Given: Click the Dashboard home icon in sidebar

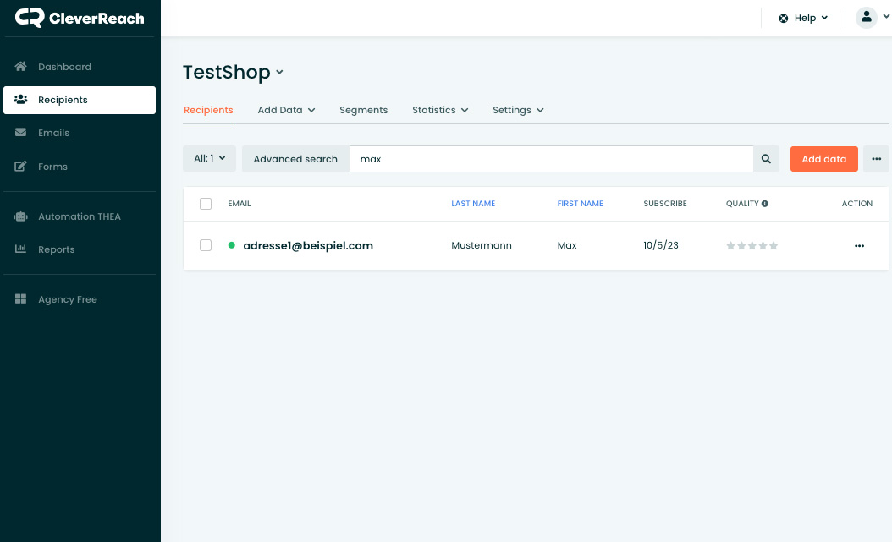Looking at the screenshot, I should 21,67.
